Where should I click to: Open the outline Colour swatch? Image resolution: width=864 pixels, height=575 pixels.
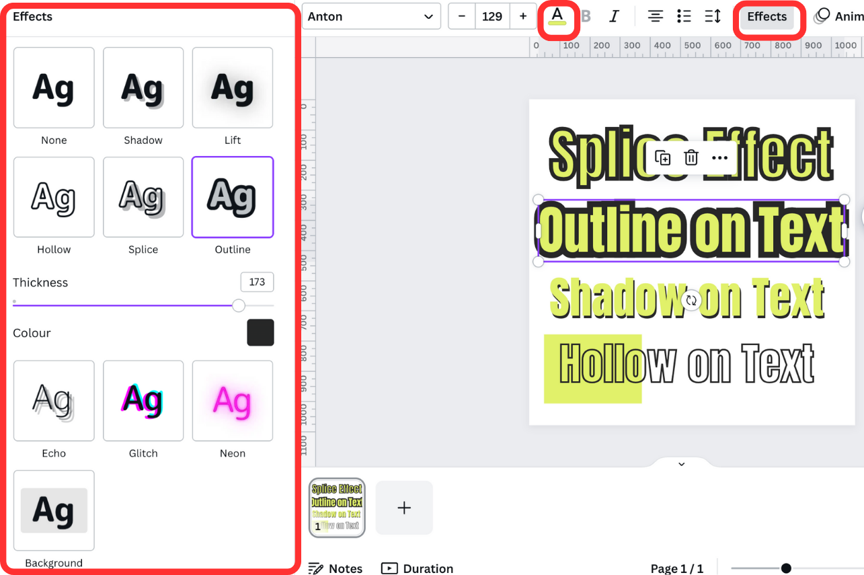(x=260, y=332)
